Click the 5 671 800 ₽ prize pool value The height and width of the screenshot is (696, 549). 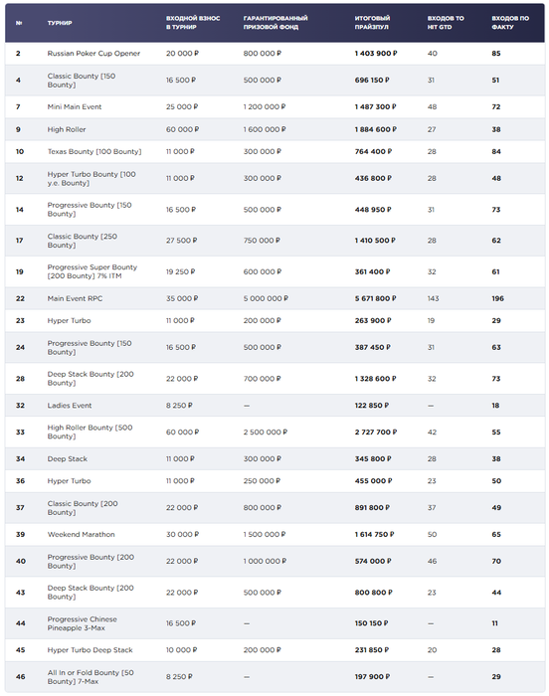click(375, 298)
